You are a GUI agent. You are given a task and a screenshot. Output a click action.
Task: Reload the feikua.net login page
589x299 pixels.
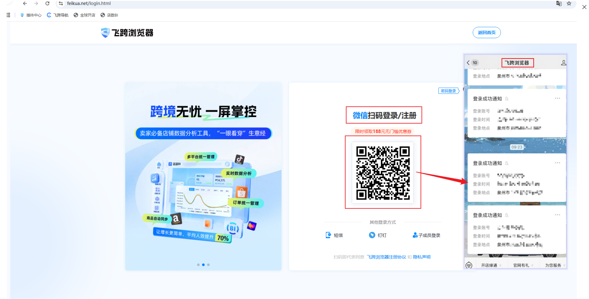pos(47,4)
